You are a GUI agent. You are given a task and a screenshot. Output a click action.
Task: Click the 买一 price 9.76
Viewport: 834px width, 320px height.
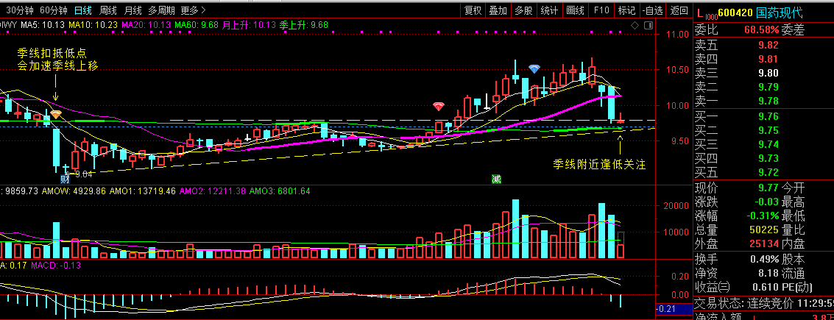pyautogui.click(x=768, y=117)
